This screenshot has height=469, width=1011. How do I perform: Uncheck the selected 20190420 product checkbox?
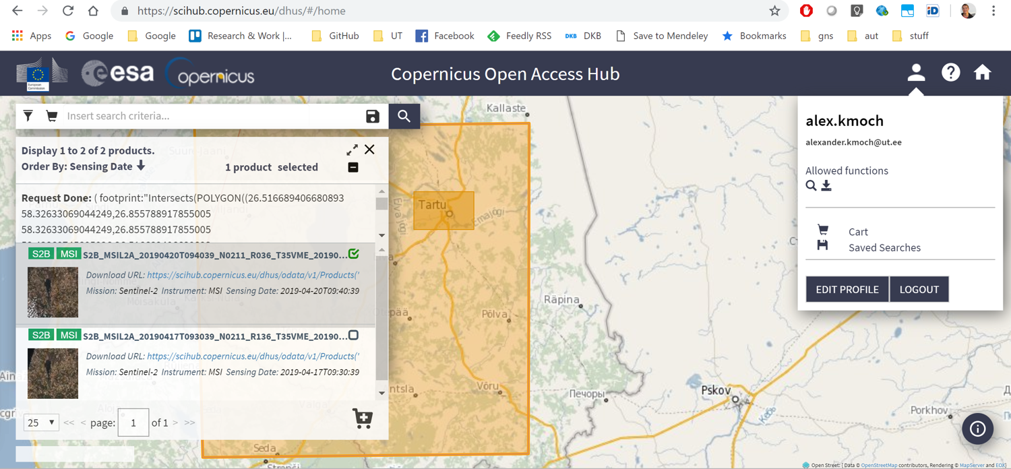pyautogui.click(x=354, y=254)
